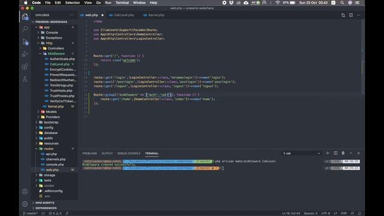
Task: Place cursor on Route::group middleware line
Action: coord(146,95)
